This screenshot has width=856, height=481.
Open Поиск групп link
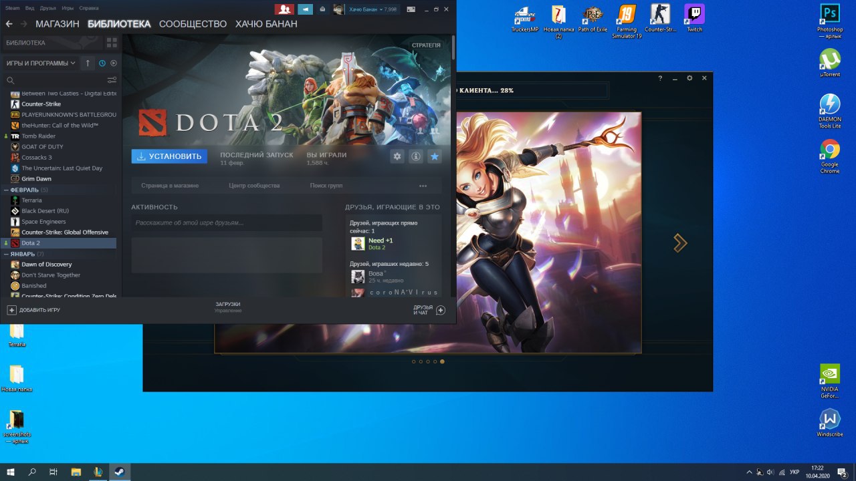click(x=326, y=186)
